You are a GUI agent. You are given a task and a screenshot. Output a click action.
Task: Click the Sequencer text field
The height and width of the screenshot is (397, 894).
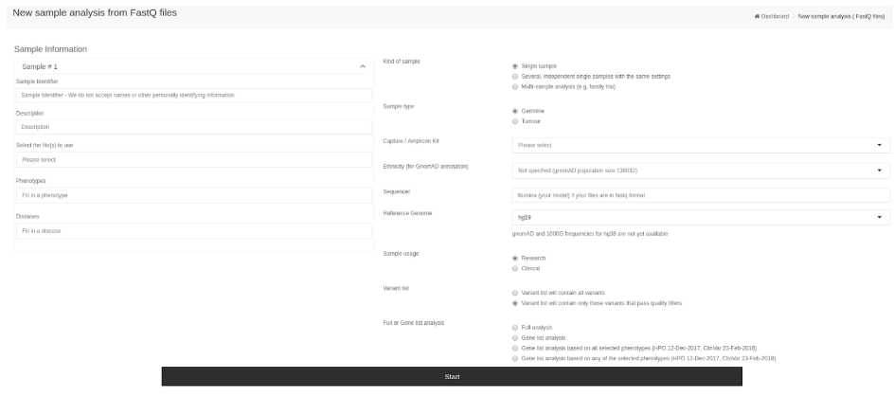[x=701, y=195]
